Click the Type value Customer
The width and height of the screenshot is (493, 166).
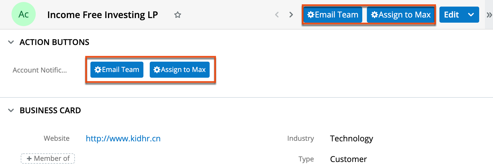click(x=348, y=159)
